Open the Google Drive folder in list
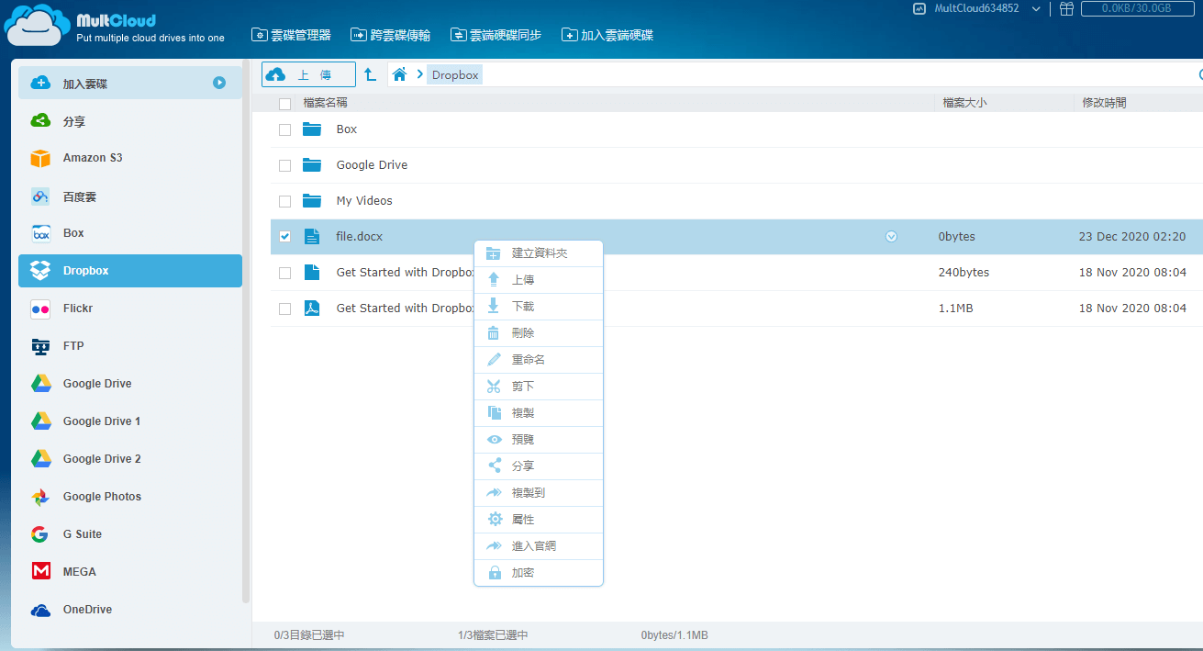 pyautogui.click(x=372, y=165)
